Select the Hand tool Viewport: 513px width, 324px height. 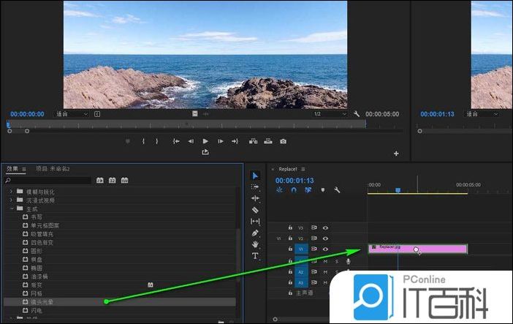pos(255,244)
